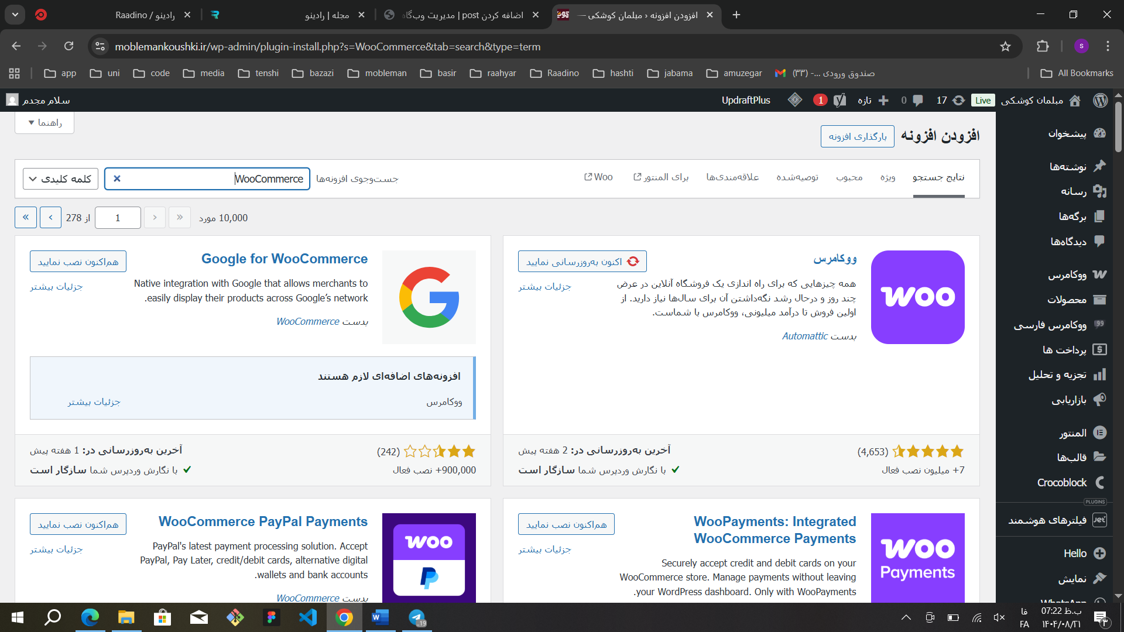1124x632 pixels.
Task: Click the pagination page number input
Action: coord(118,217)
